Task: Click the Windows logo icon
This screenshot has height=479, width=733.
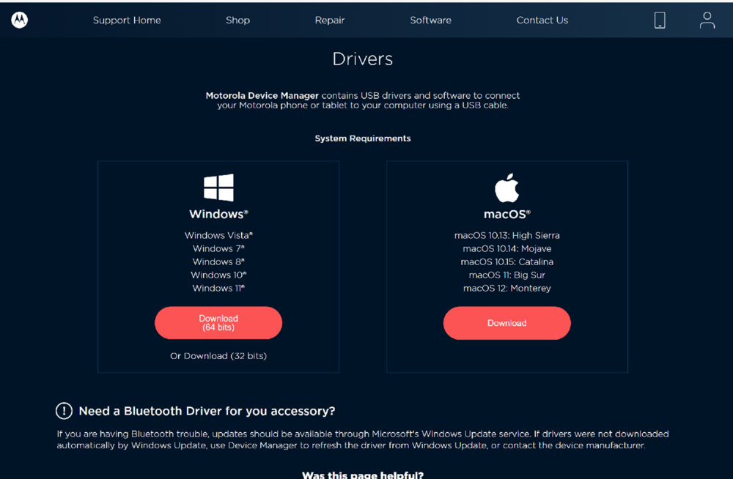Action: pos(218,187)
